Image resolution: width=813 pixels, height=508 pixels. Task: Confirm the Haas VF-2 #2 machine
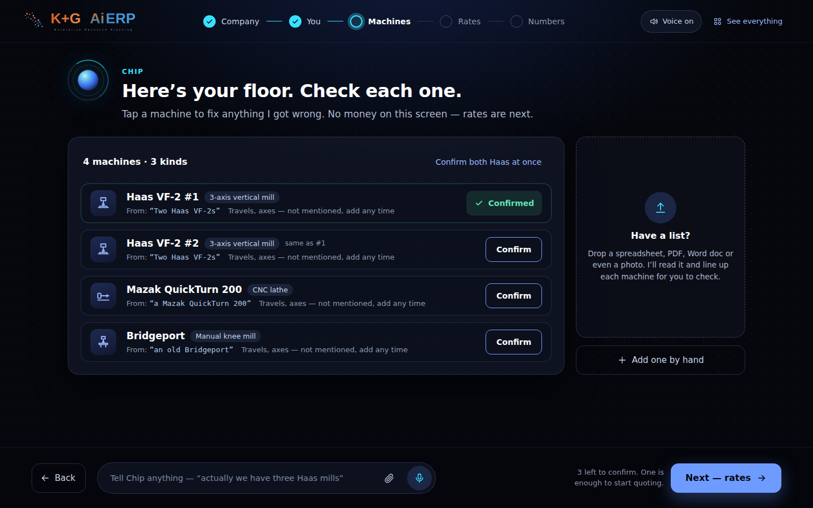(514, 249)
